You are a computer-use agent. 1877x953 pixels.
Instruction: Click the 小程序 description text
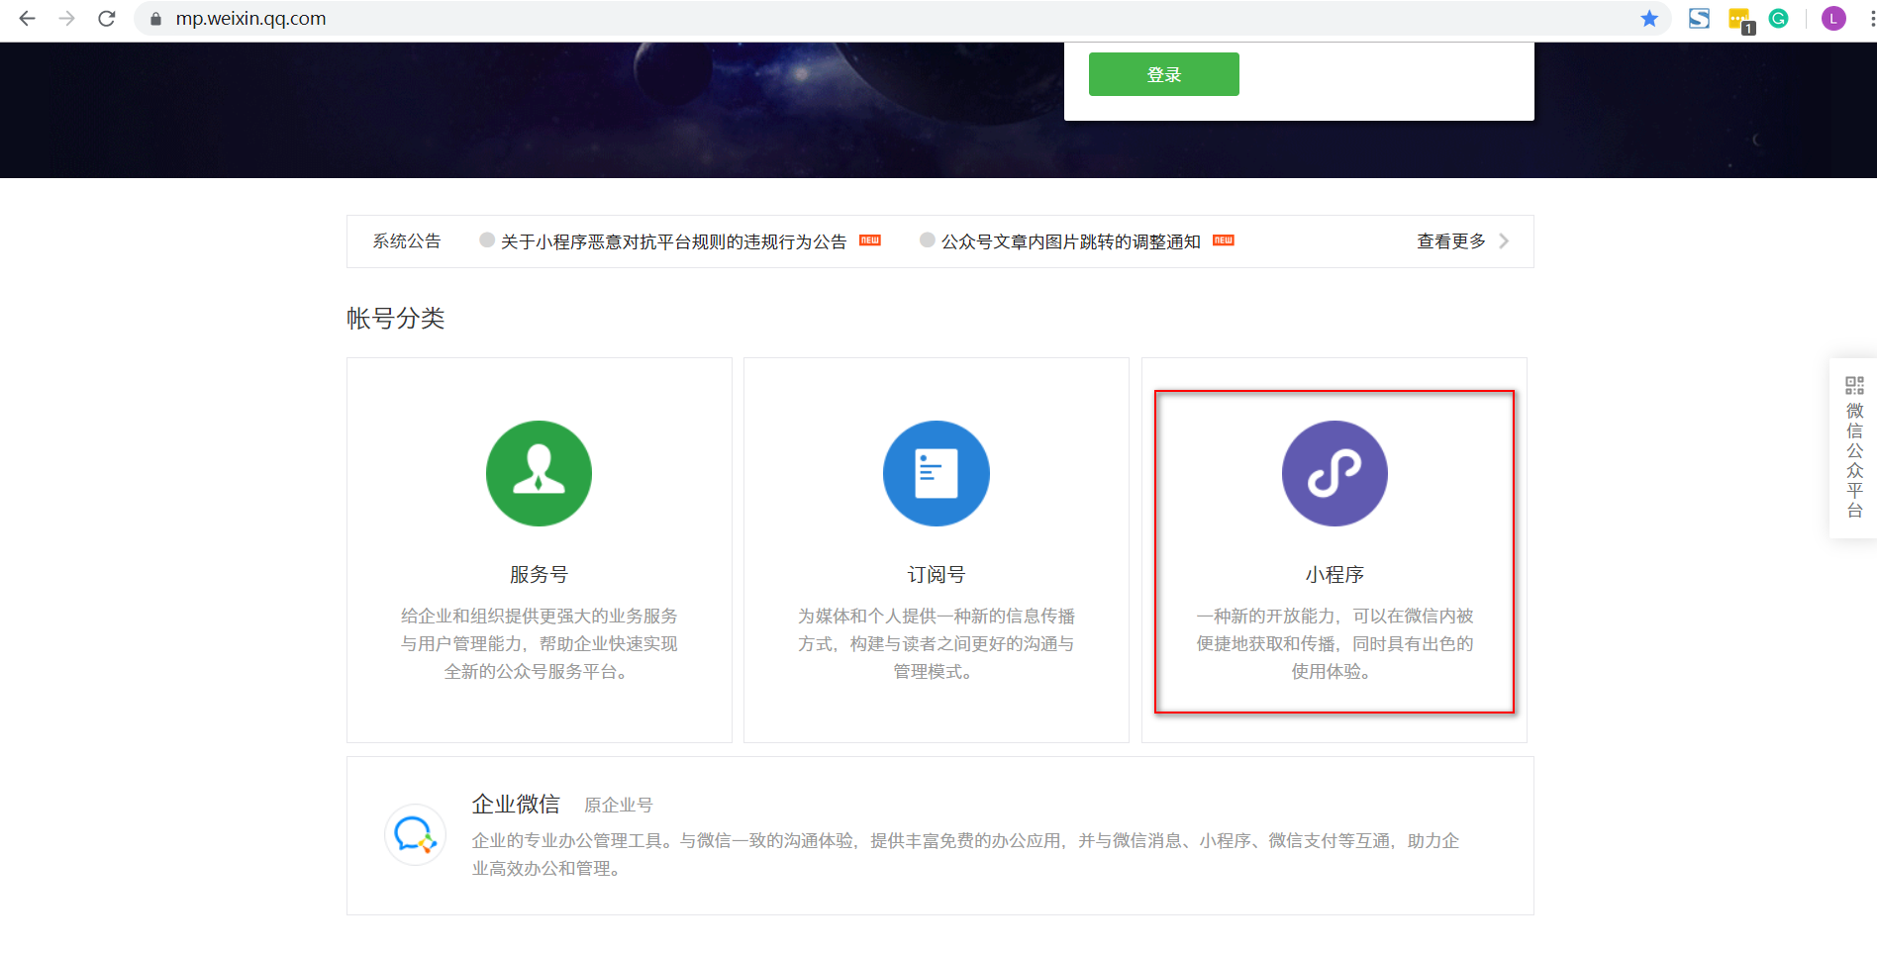1334,643
